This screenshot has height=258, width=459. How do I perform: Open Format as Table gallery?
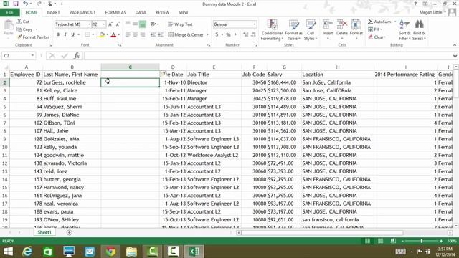293,30
